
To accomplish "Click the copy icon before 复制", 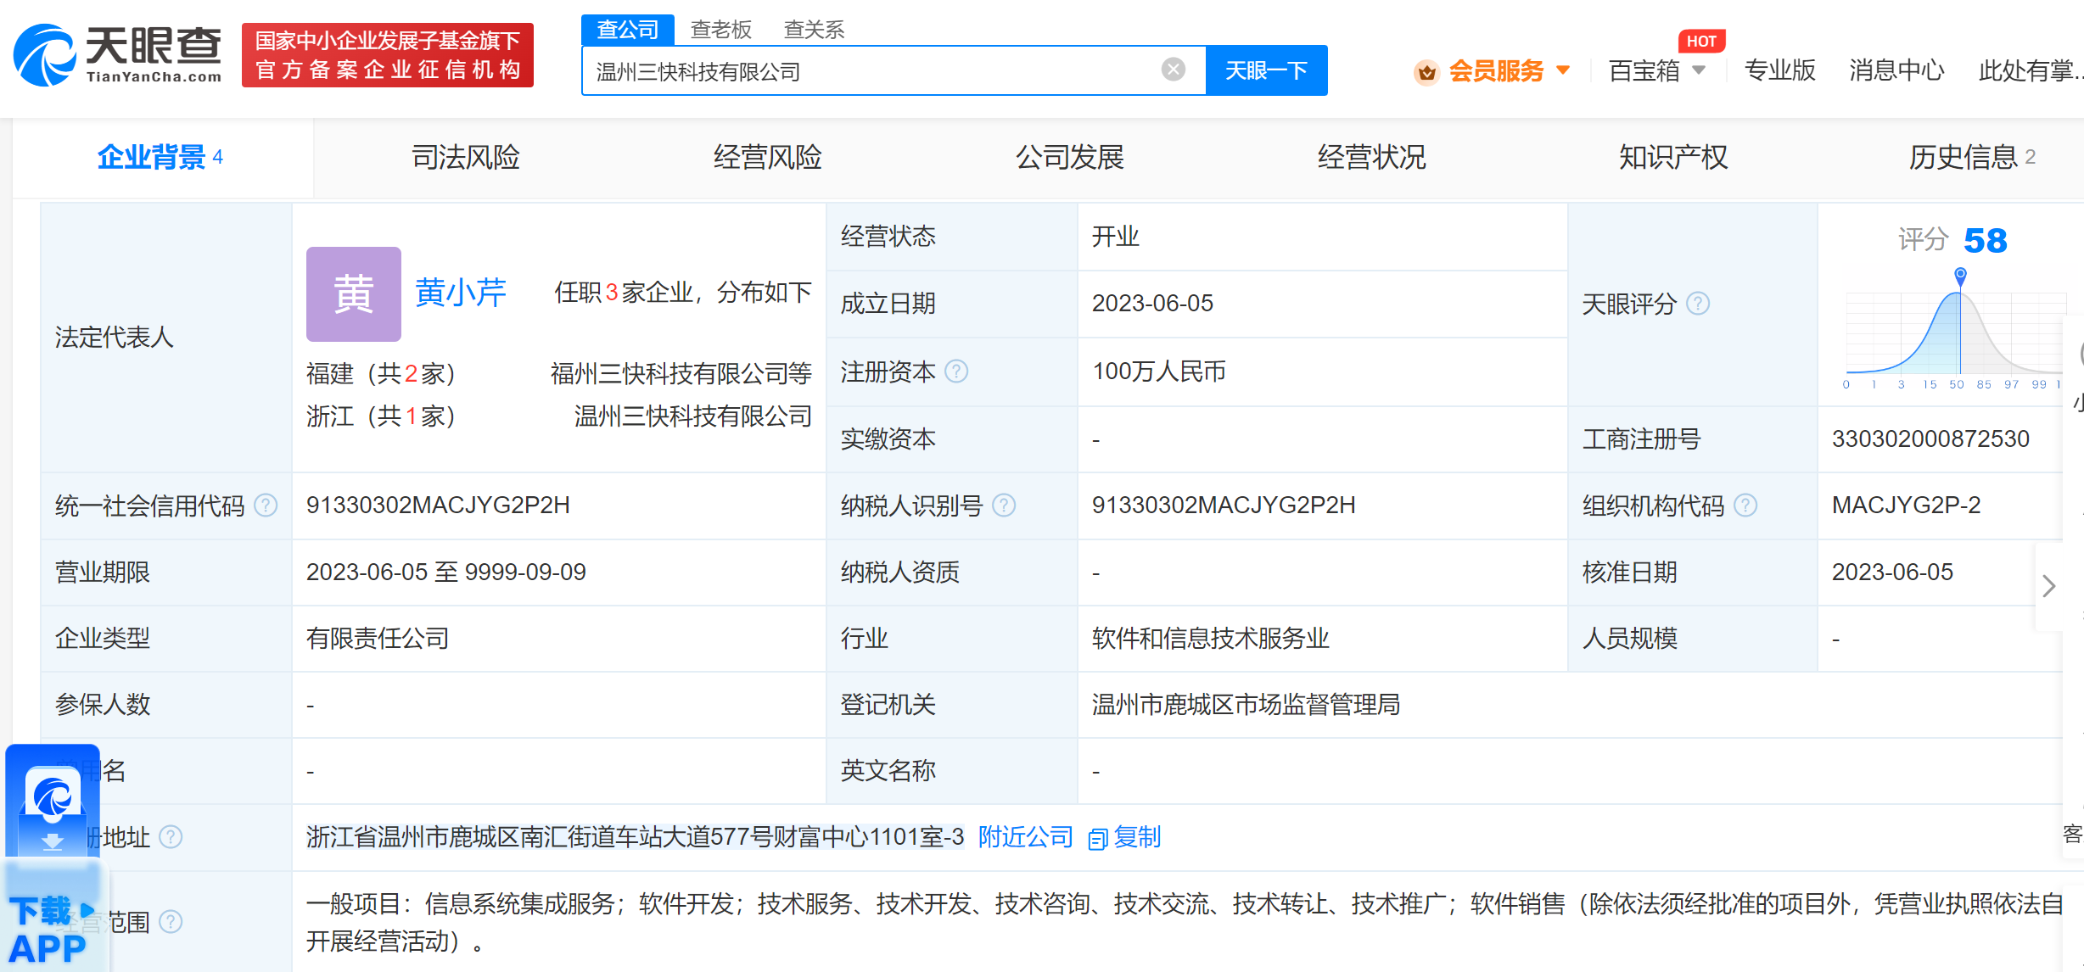I will (1097, 839).
